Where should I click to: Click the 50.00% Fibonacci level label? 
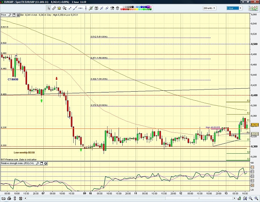pyautogui.click(x=99, y=58)
